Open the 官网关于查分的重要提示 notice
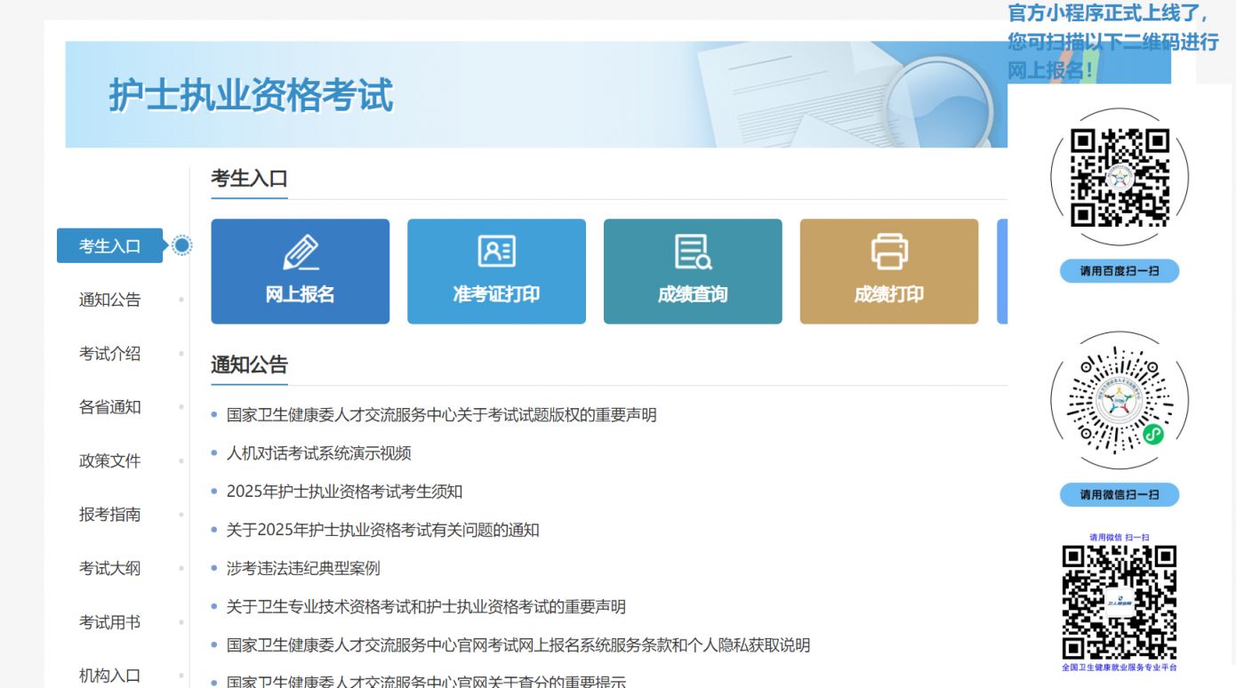This screenshot has width=1236, height=688. (x=426, y=681)
